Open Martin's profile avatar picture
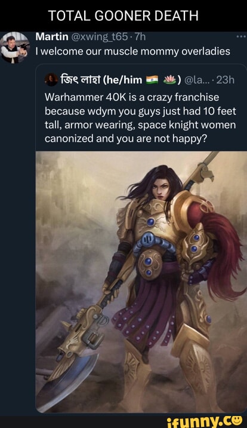Image resolution: width=247 pixels, height=428 pixels. [14, 47]
